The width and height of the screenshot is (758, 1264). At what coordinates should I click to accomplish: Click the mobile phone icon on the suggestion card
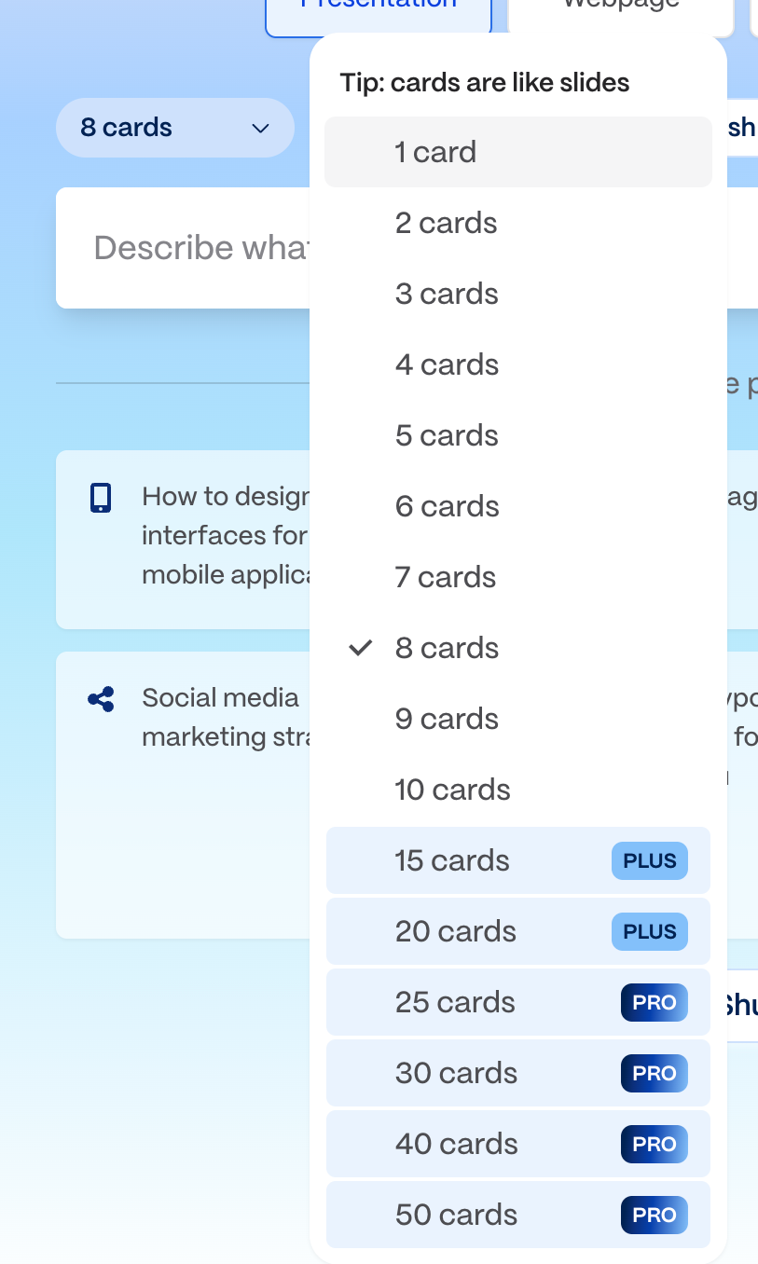[101, 497]
